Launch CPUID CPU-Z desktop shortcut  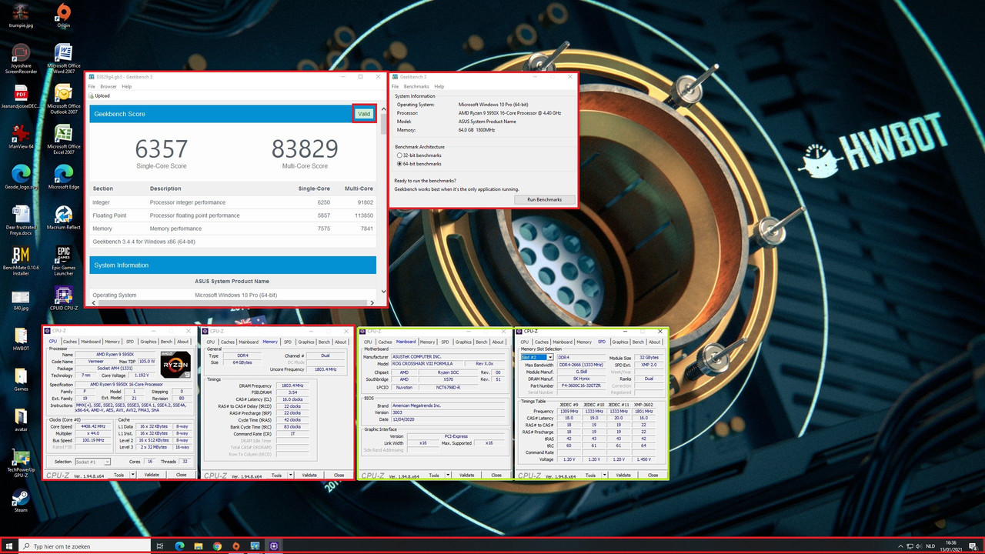pyautogui.click(x=64, y=299)
